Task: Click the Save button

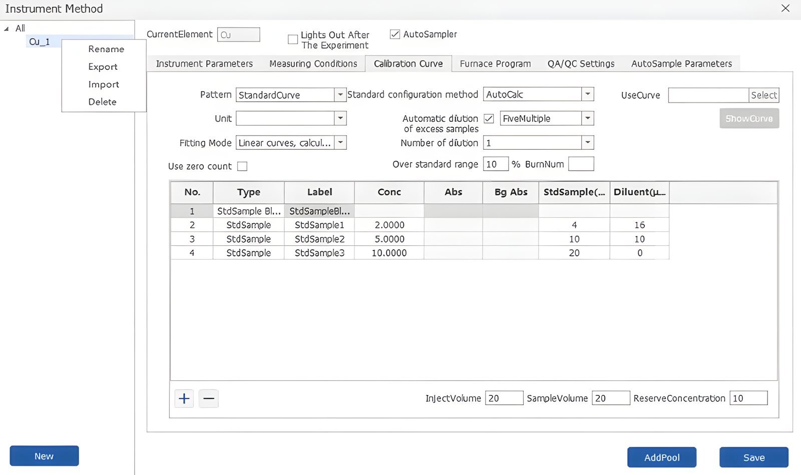Action: click(754, 457)
